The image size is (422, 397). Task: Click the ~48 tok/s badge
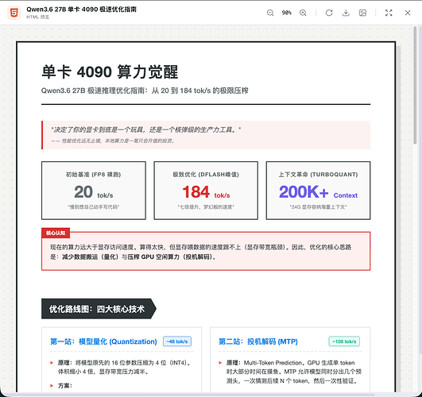coord(177,341)
